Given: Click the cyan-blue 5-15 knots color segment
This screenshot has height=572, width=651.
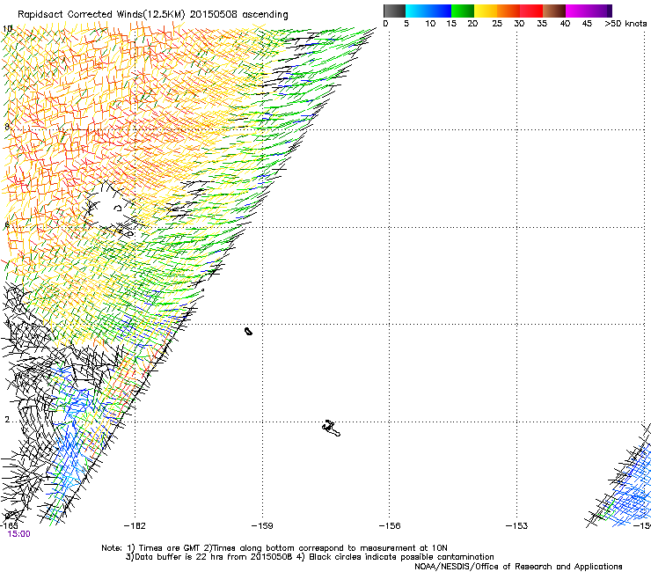Looking at the screenshot, I should 428,11.
